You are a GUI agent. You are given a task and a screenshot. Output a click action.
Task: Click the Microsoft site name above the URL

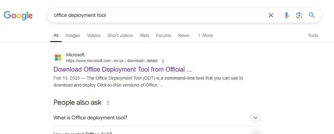(x=75, y=55)
